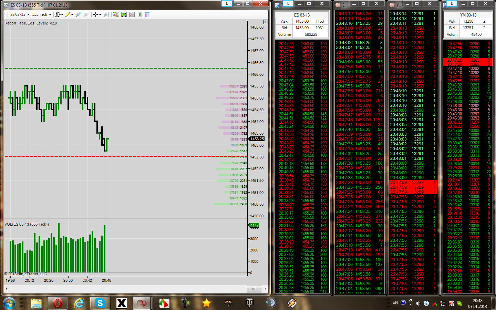Click the Y... window piggy icon
The height and width of the screenshot is (310, 496).
(392, 5)
